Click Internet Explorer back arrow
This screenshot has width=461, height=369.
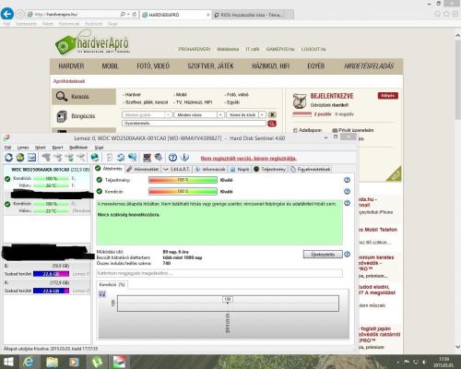(x=7, y=14)
